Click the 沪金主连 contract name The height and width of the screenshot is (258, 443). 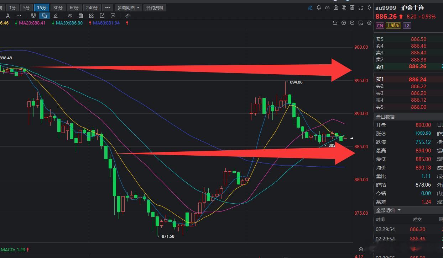pos(412,8)
